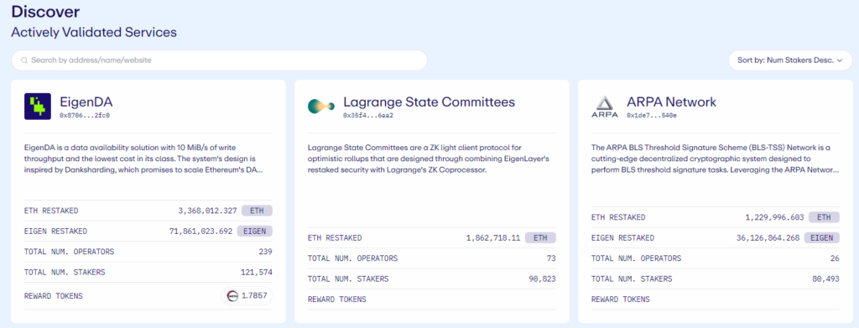The height and width of the screenshot is (328, 859).
Task: Open the EigenDA service title
Action: [x=86, y=102]
